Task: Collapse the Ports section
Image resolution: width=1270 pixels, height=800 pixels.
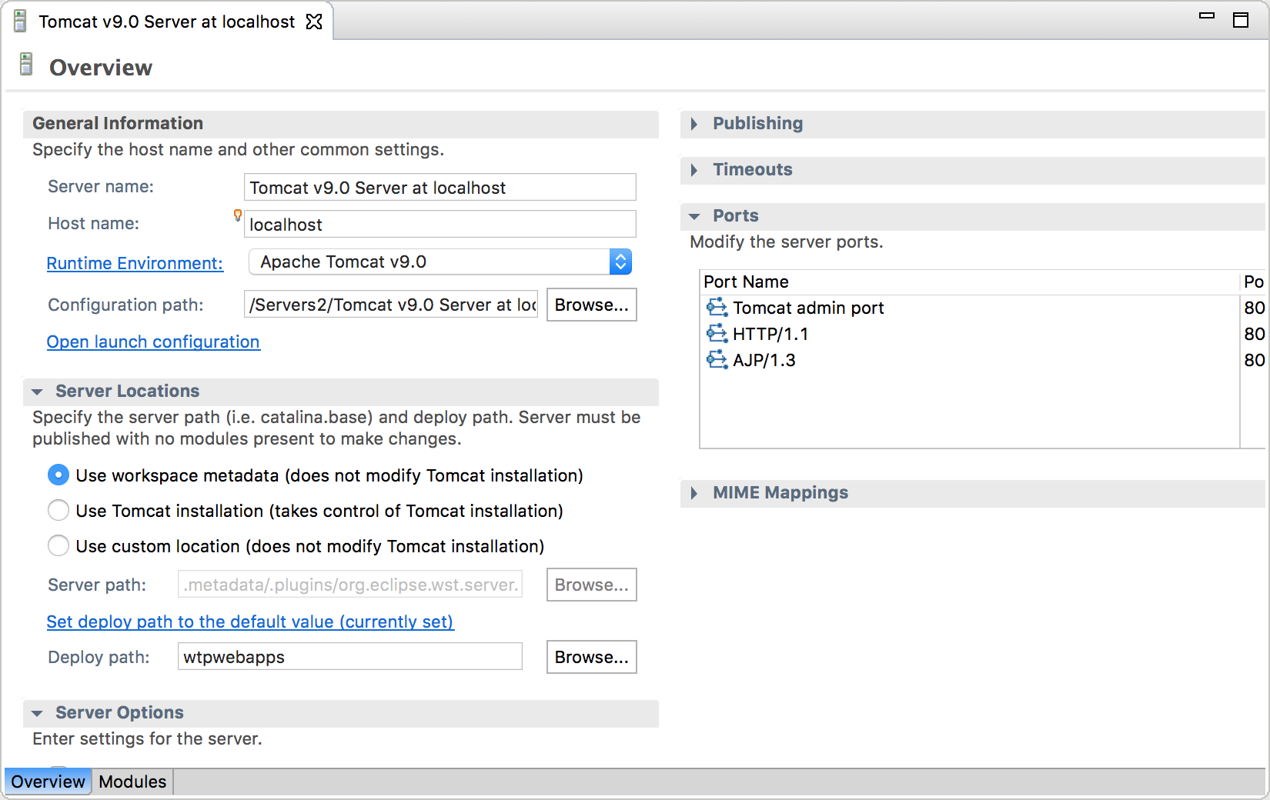Action: pyautogui.click(x=694, y=216)
